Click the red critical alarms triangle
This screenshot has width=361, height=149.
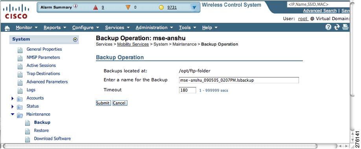96,7
